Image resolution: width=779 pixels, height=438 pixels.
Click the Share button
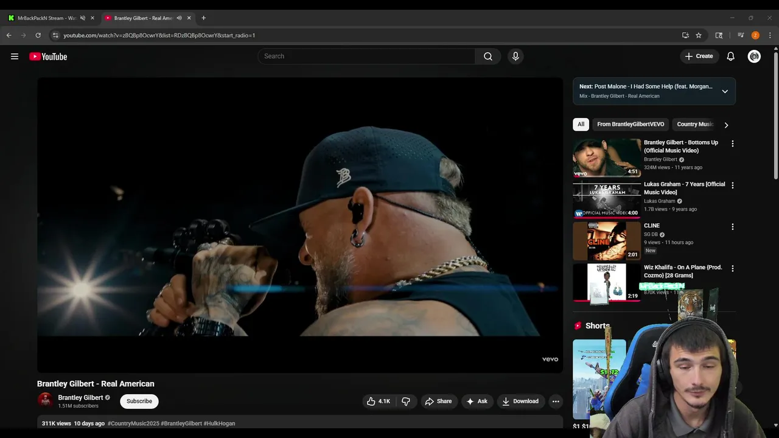[x=438, y=401]
